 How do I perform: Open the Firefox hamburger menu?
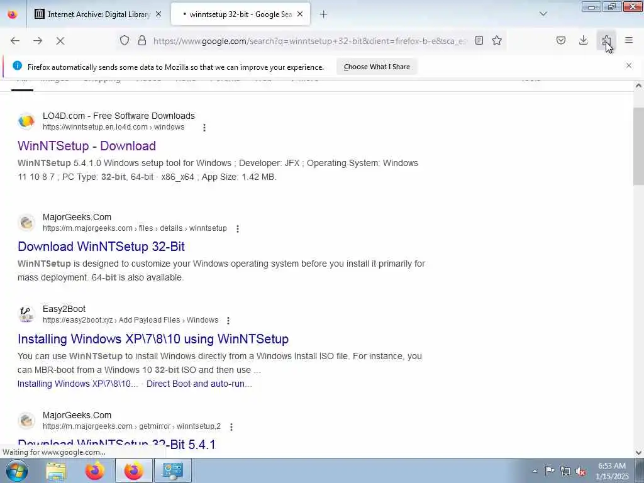point(629,40)
